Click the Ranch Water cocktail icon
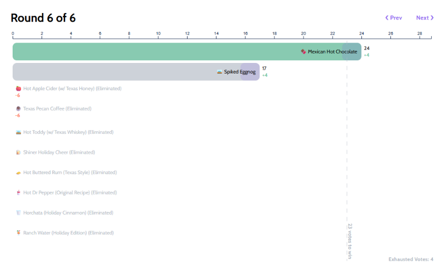The width and height of the screenshot is (446, 268). 18,233
